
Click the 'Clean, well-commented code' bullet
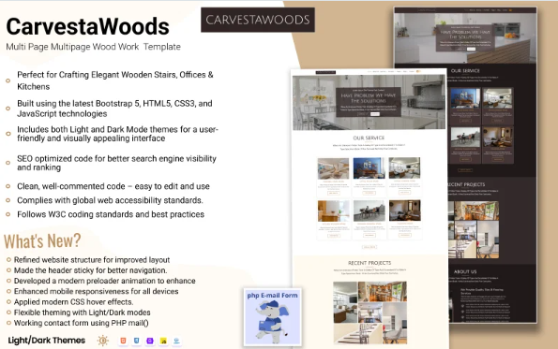click(x=113, y=186)
